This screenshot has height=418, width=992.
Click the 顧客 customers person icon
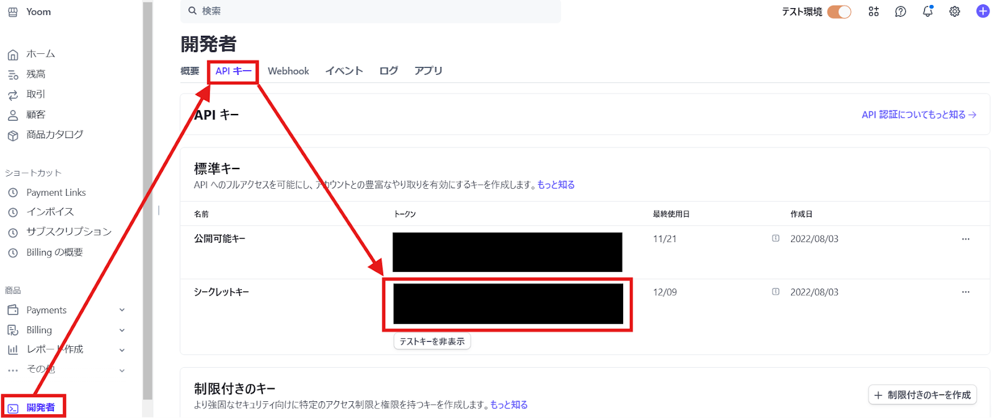click(12, 115)
